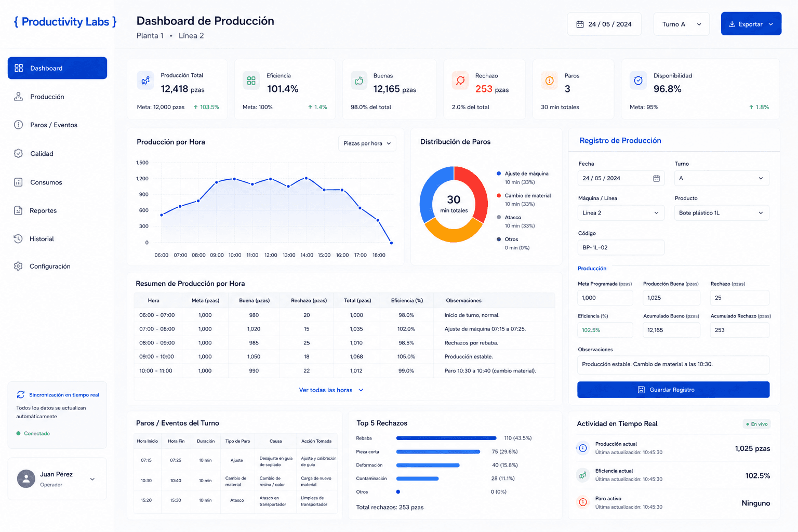Open the Producto dropdown Bote plástico 1L
The height and width of the screenshot is (532, 798).
coord(722,213)
